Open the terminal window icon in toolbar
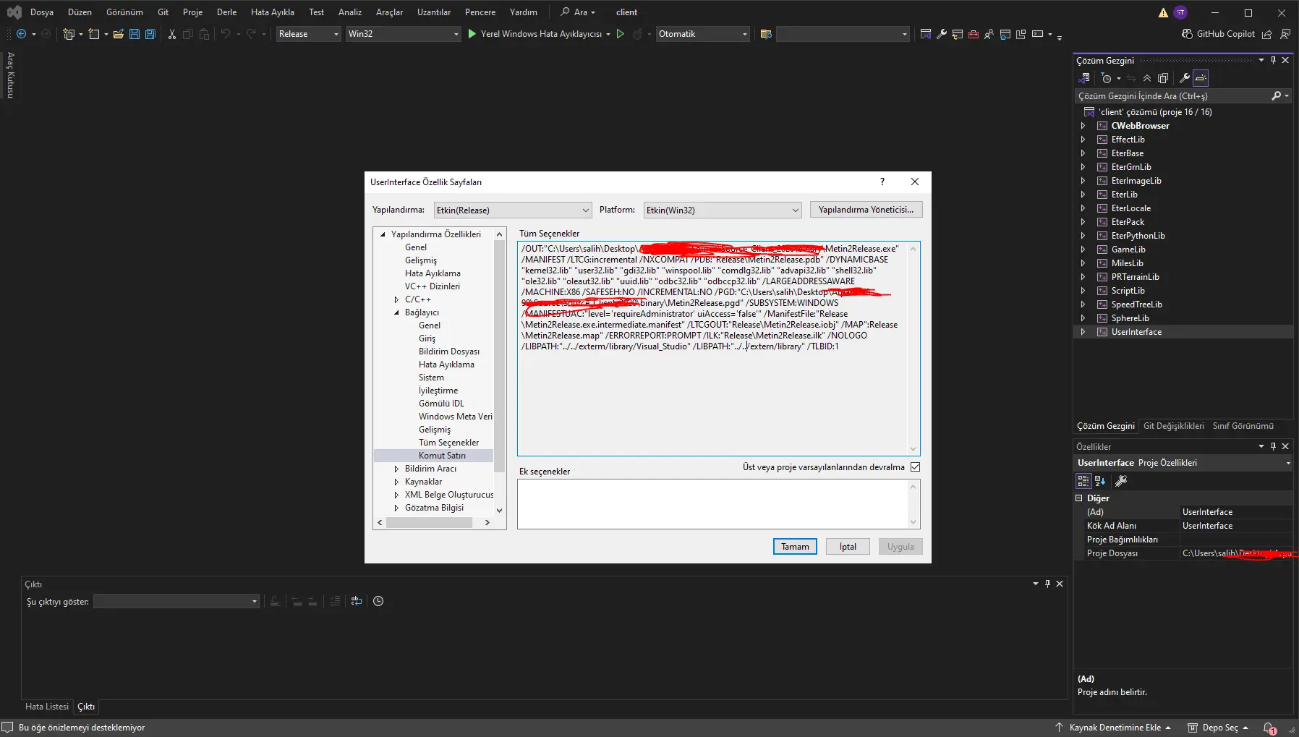Viewport: 1299px width, 737px height. 1039,34
